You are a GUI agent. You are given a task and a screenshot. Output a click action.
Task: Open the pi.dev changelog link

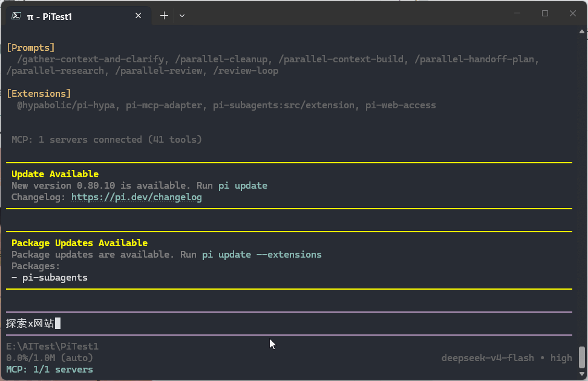click(x=137, y=197)
